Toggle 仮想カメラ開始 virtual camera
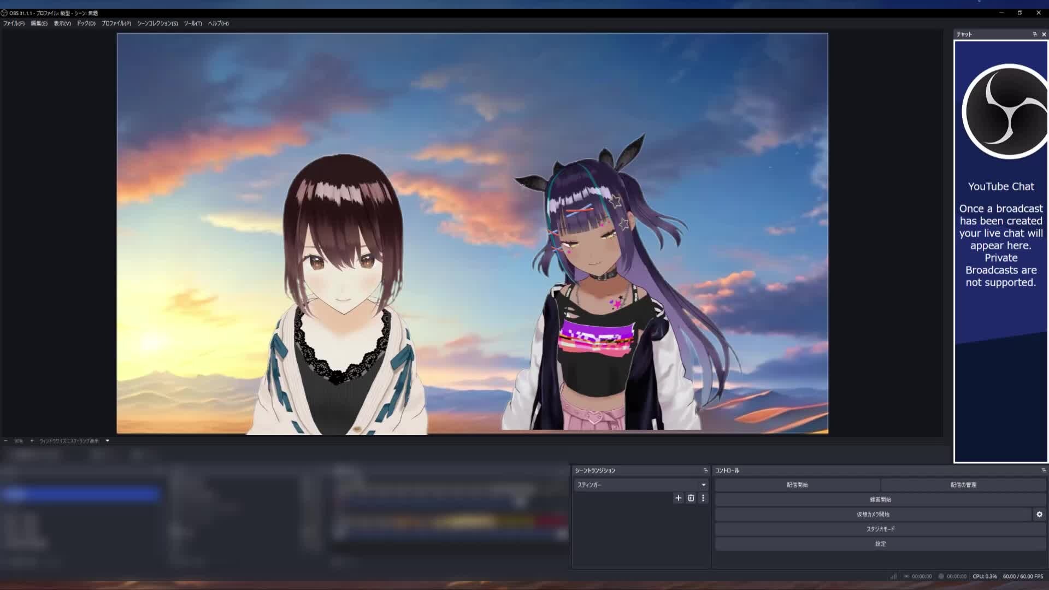 873,514
